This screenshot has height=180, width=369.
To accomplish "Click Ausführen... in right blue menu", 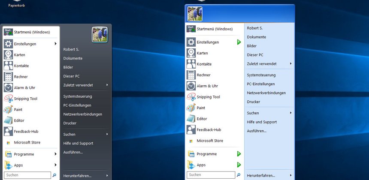I will (x=257, y=131).
